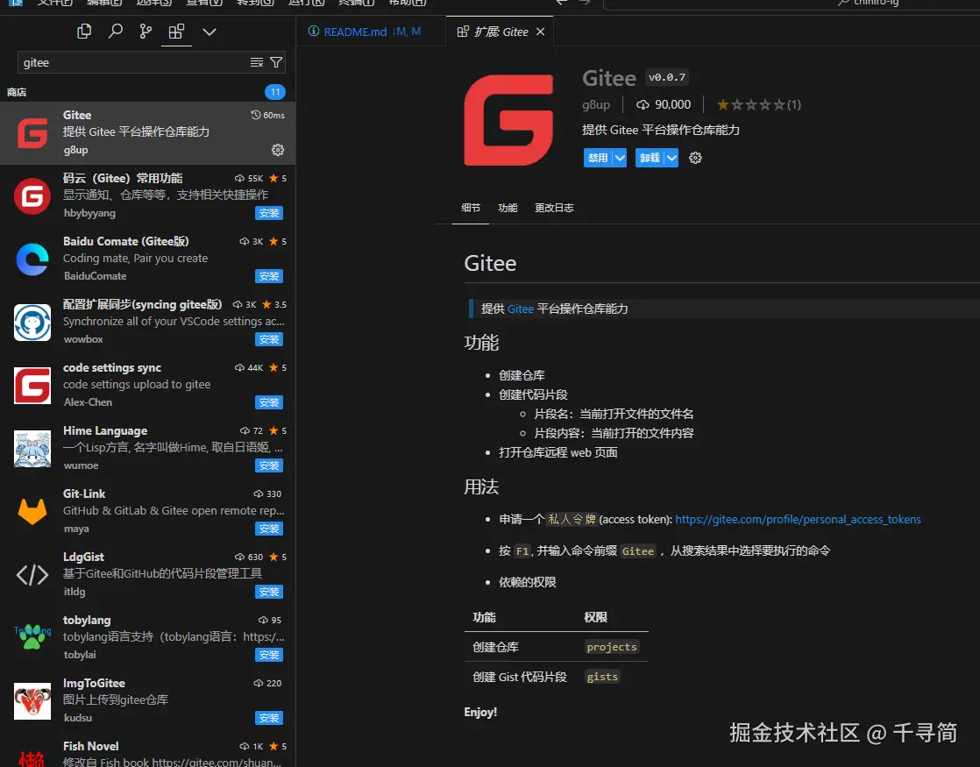Install LdgGist extension

tap(269, 592)
